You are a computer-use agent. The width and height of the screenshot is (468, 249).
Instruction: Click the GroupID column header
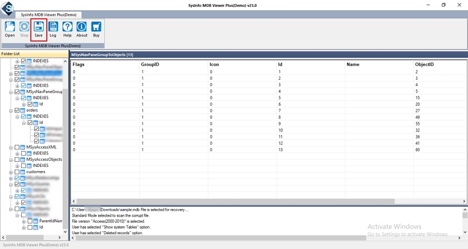tap(150, 64)
